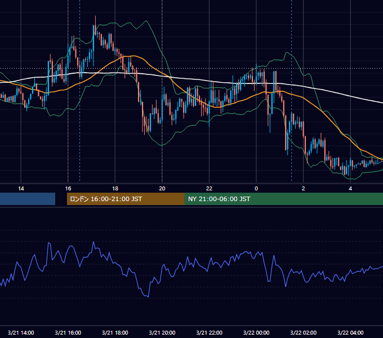The width and height of the screenshot is (383, 338).
Task: Click the upper time axis label 18
Action: [x=115, y=189]
